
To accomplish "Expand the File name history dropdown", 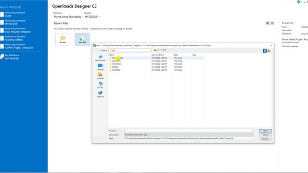I will point(252,131).
